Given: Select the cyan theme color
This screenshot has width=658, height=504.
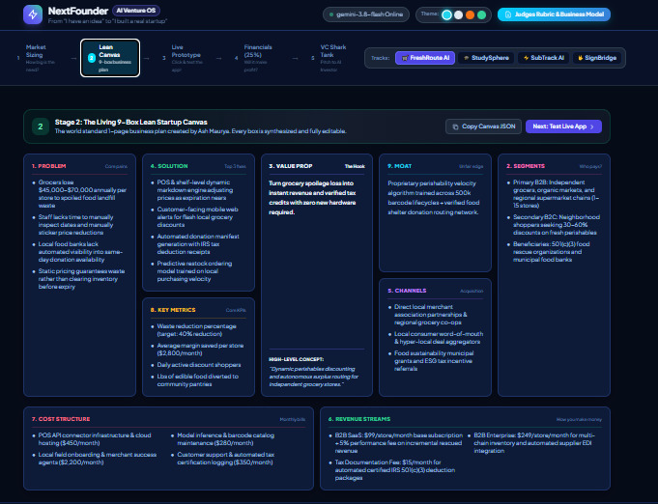Looking at the screenshot, I should (447, 15).
